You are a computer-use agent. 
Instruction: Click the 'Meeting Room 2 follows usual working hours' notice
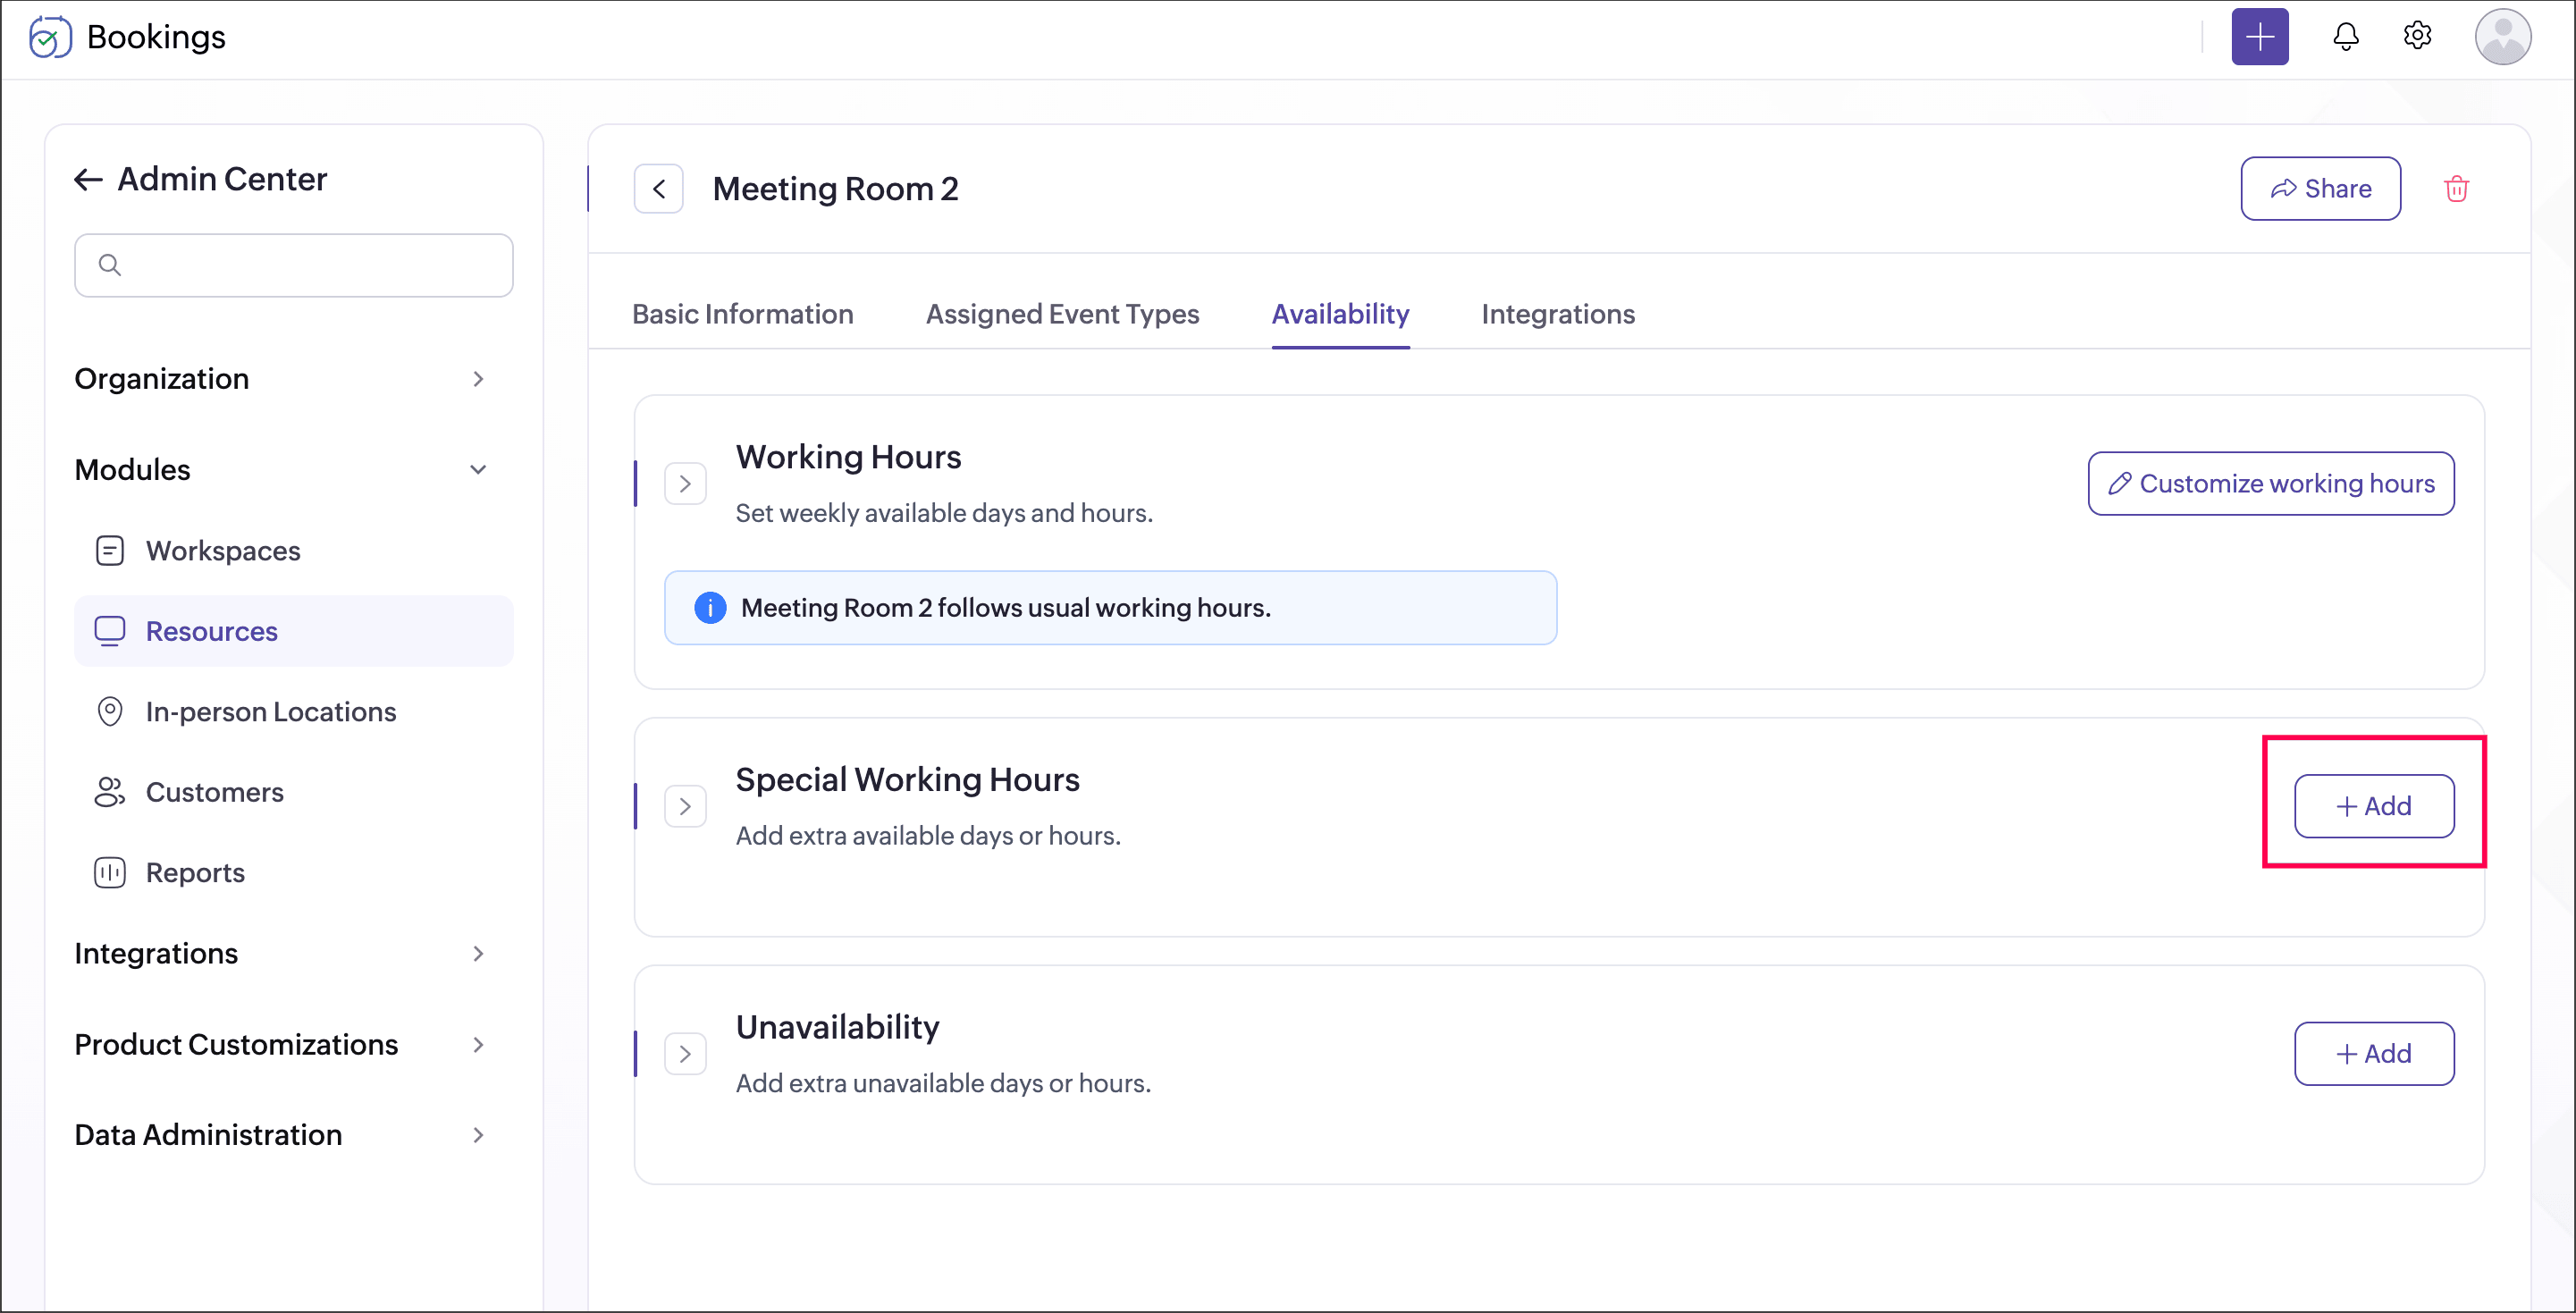coord(1110,608)
